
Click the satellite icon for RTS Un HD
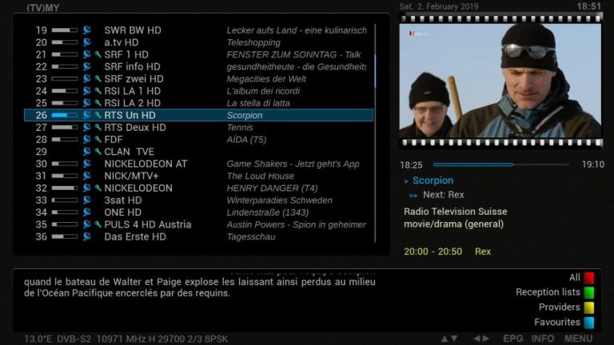coord(87,115)
